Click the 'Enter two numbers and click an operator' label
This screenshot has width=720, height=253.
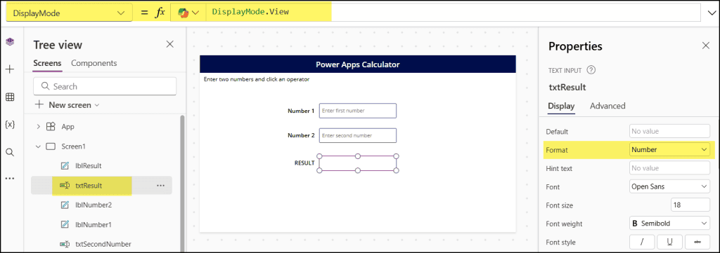[x=257, y=79]
